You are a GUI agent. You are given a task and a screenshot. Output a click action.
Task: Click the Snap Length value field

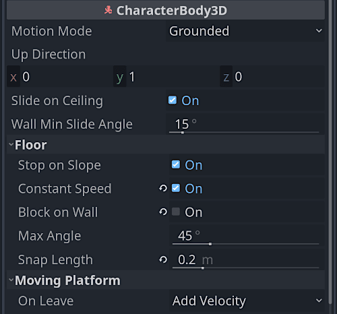coord(247,259)
